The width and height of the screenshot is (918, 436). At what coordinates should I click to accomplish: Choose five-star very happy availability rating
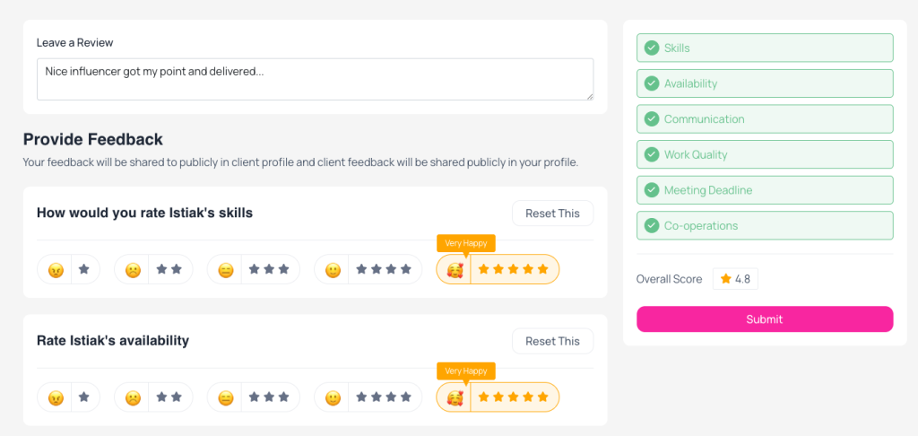click(498, 397)
